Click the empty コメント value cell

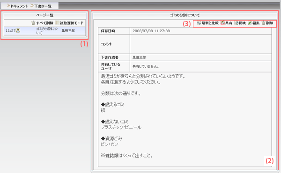(200, 44)
